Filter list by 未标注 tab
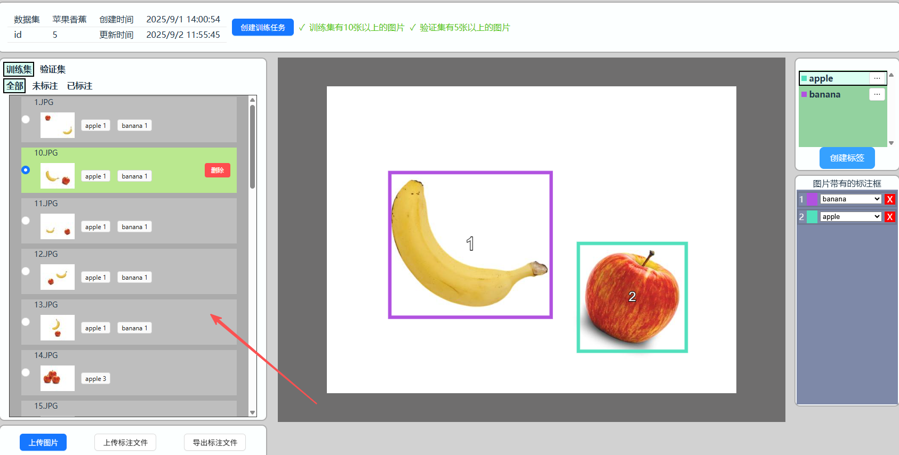 click(45, 86)
